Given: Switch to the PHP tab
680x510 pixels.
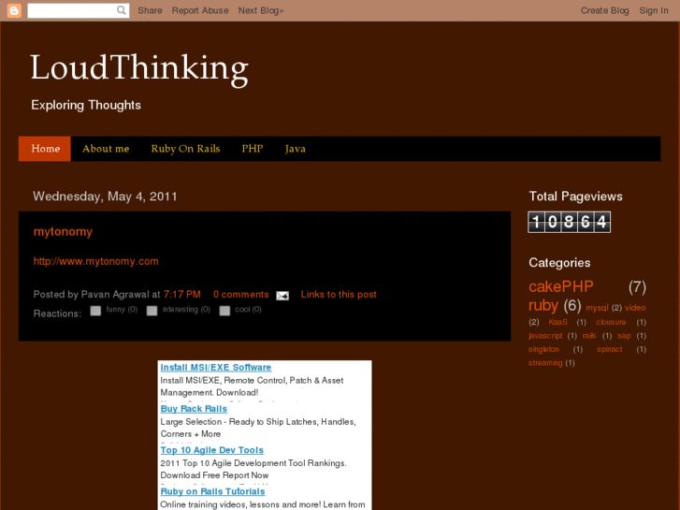Looking at the screenshot, I should [253, 149].
